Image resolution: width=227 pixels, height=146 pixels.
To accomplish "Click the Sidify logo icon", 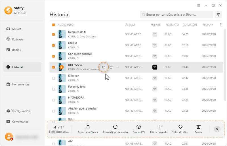I will [8, 10].
